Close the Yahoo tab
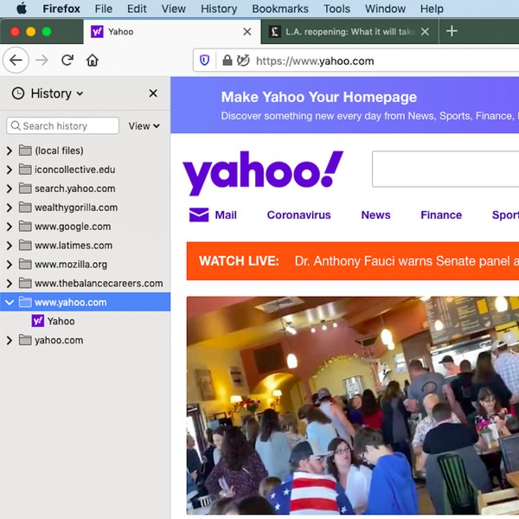 pos(247,32)
